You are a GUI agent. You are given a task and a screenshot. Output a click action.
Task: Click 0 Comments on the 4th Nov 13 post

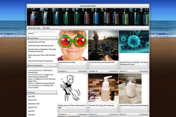(144, 71)
